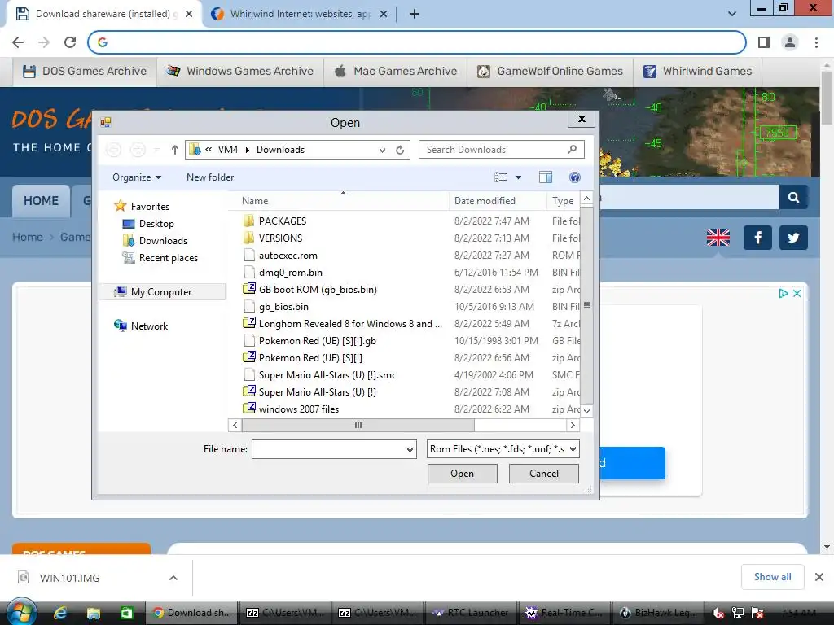This screenshot has width=834, height=625.
Task: Click the vertical scrollbar thumb in file list
Action: (x=586, y=306)
